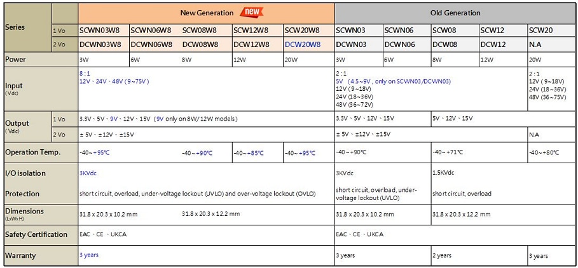The image size is (578, 268).
Task: Click the old generation SCW20 model
Action: click(540, 30)
